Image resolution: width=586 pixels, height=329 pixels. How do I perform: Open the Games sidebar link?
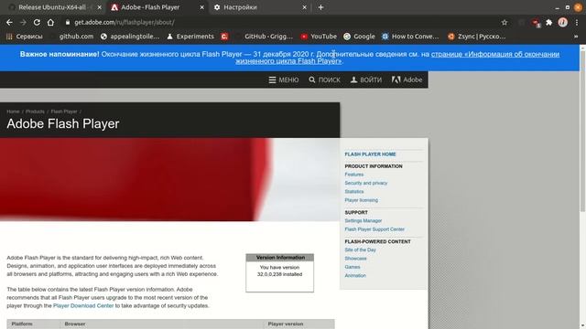(352, 267)
